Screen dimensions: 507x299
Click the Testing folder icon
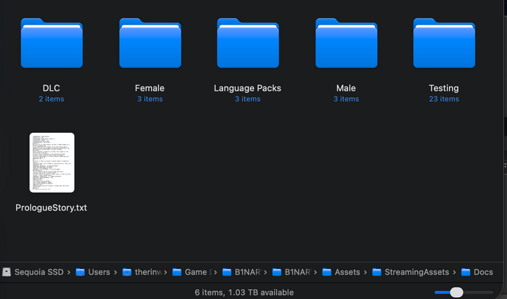(x=444, y=43)
